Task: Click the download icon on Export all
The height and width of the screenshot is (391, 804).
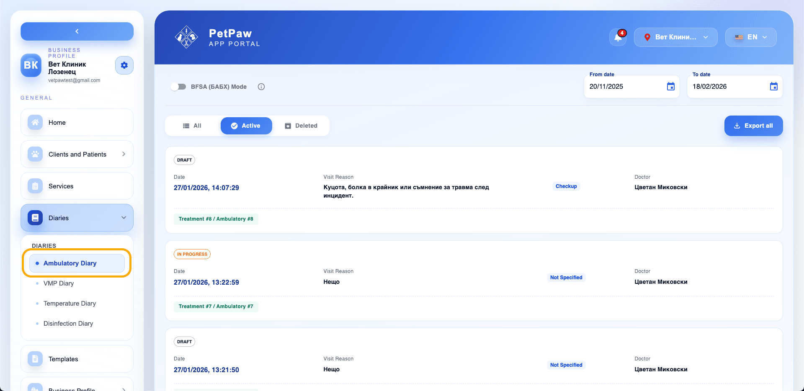Action: 737,126
